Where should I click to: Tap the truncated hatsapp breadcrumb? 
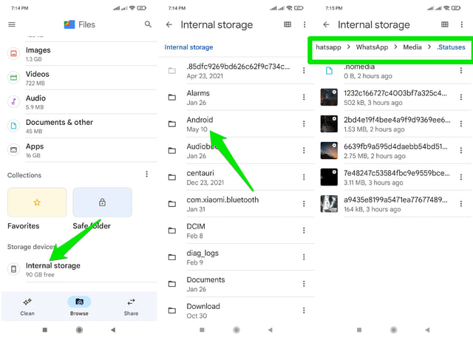328,47
